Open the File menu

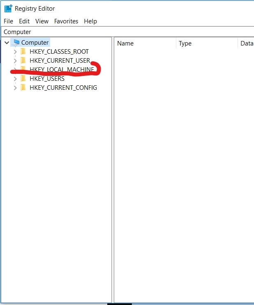pos(8,21)
